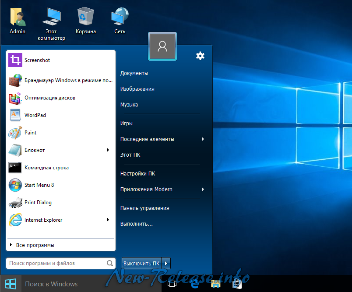Viewport: 352px width, 292px height.
Task: Click the Блокнот notepad icon
Action: [15, 150]
